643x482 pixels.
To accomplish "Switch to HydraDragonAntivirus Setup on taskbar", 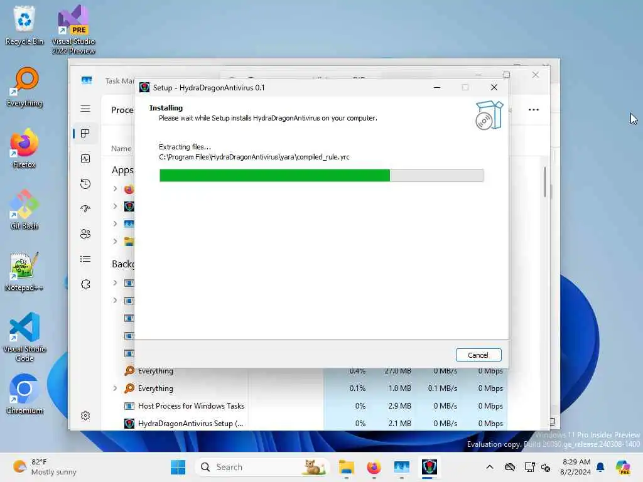I will [430, 467].
